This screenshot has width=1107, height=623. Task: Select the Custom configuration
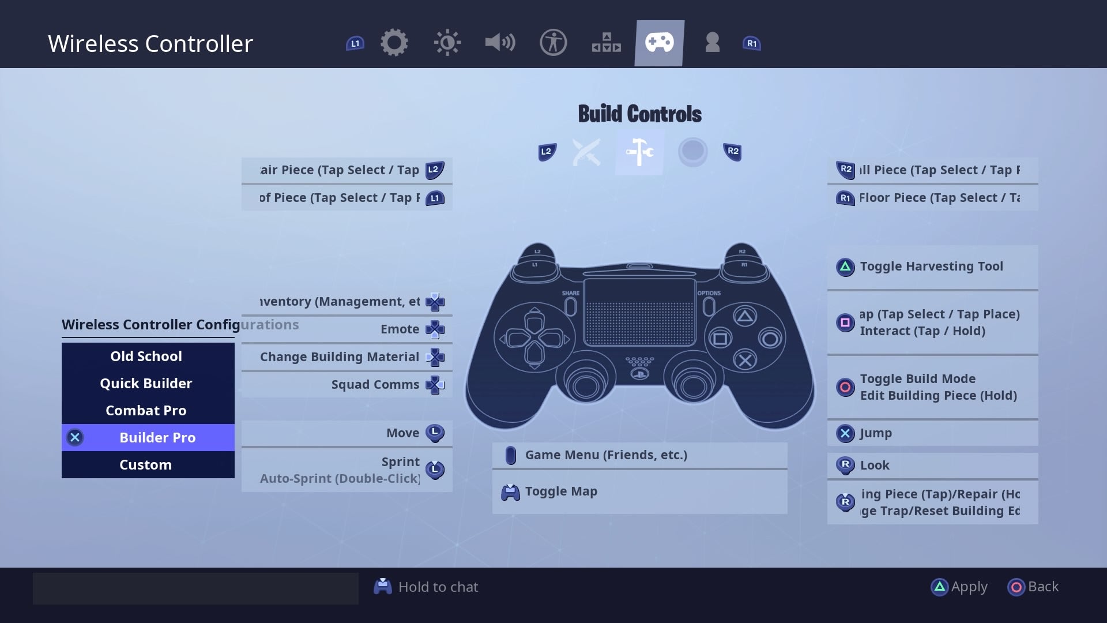(145, 464)
